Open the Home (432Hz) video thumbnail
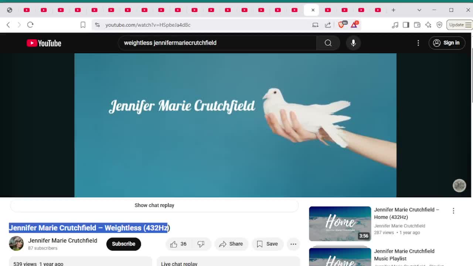473x266 pixels. pyautogui.click(x=340, y=224)
